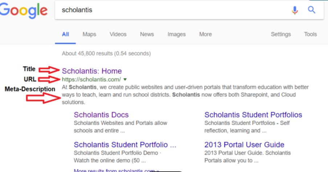Switch to the Maps tab
The image size is (328, 172).
pos(89,34)
